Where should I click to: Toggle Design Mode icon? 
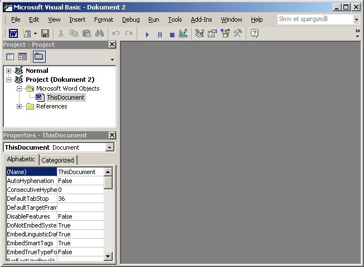click(x=183, y=33)
